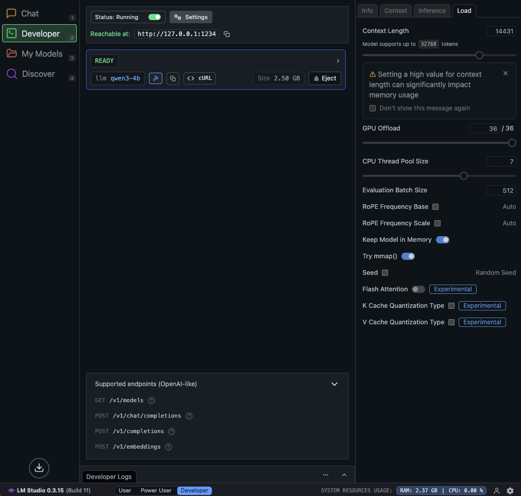Click Experimental badge for V Cache Quantization

482,322
